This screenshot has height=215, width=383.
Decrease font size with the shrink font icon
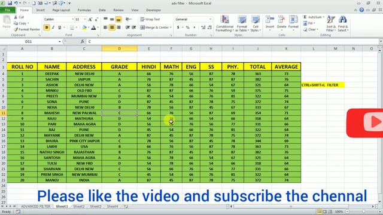tap(96, 19)
